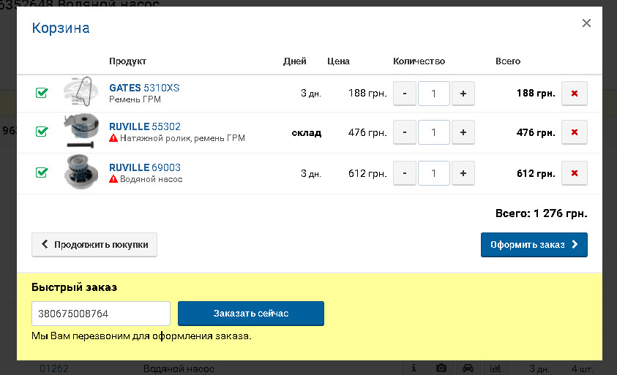
Task: Decrease quantity of RUVILLE 55302
Action: click(x=405, y=132)
